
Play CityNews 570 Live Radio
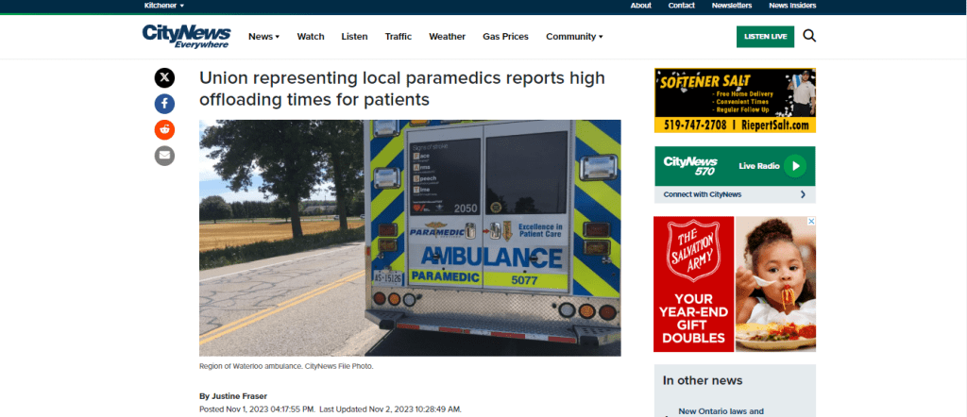coord(795,166)
